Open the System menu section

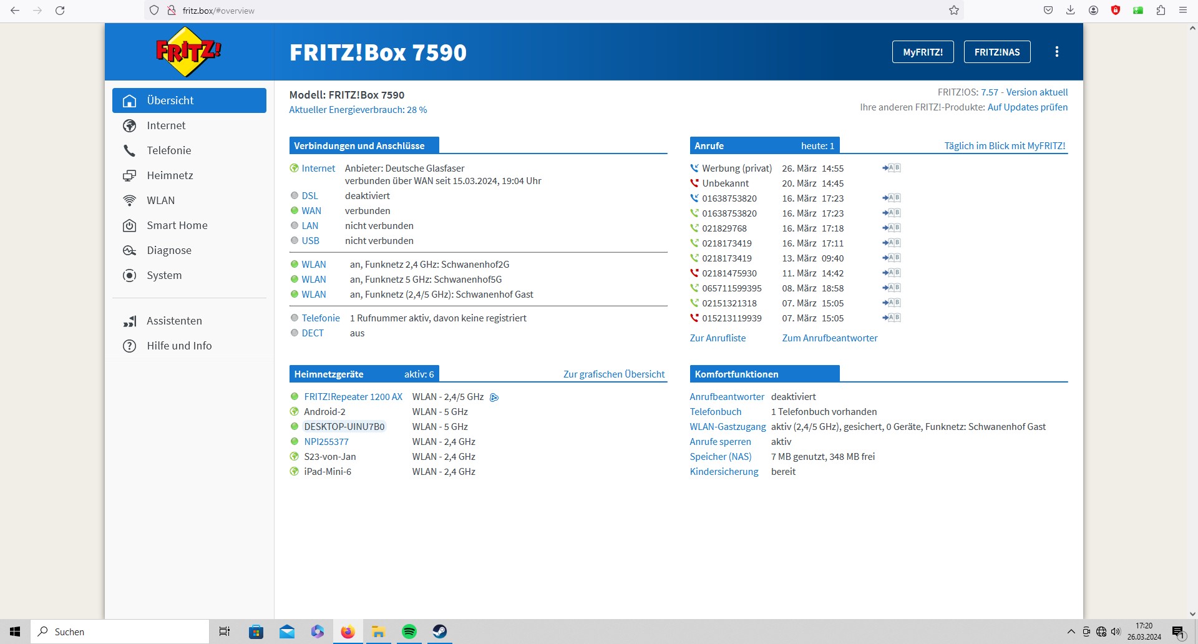point(189,275)
